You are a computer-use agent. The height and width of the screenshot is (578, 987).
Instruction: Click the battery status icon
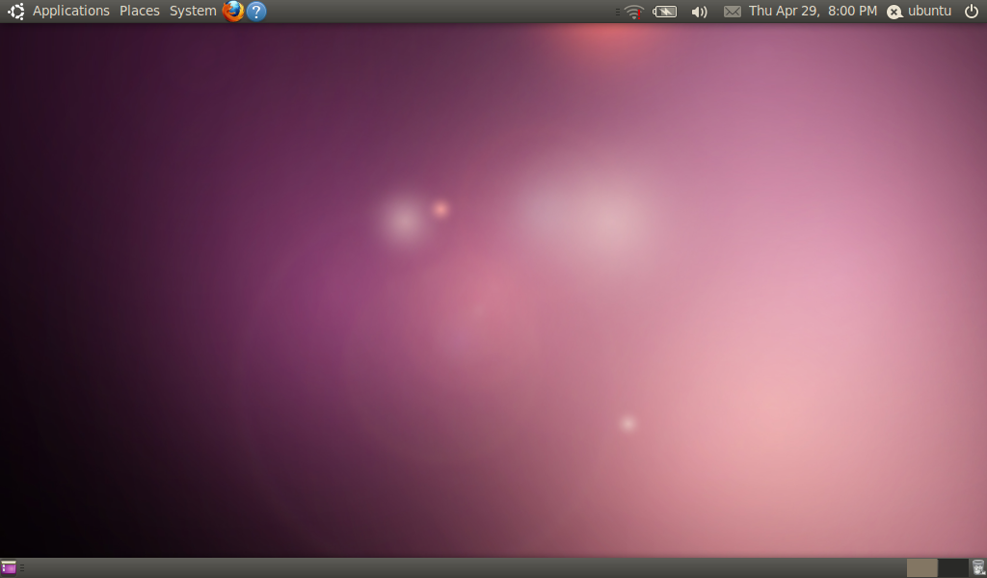tap(665, 12)
